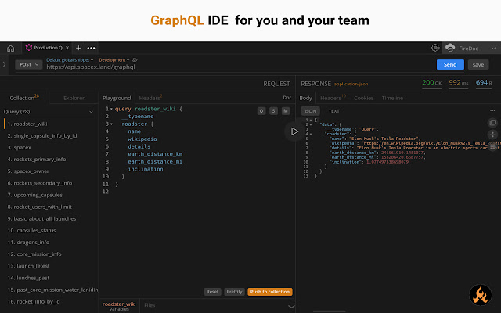Switch to the Explorer tab
The height and width of the screenshot is (313, 501).
point(74,98)
